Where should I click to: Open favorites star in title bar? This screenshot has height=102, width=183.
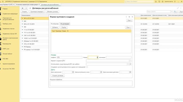click(x=163, y=1)
